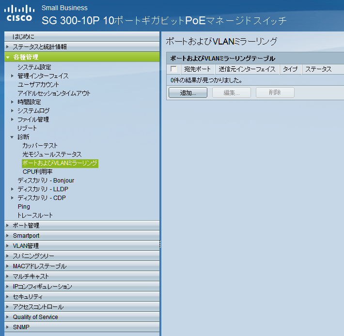344x336 pixels.
Task: Click the 宛先ポート column header
Action: click(x=198, y=69)
